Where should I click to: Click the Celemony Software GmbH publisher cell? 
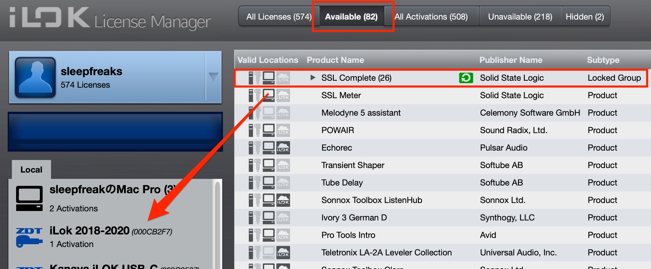[530, 113]
